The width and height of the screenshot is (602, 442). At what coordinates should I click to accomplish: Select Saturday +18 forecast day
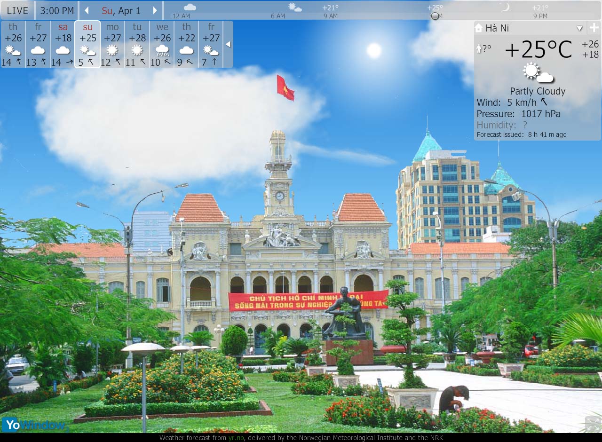click(x=63, y=44)
